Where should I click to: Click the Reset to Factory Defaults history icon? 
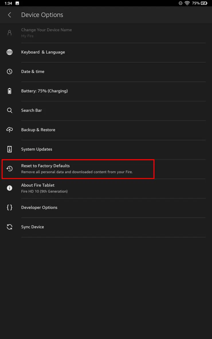9,169
